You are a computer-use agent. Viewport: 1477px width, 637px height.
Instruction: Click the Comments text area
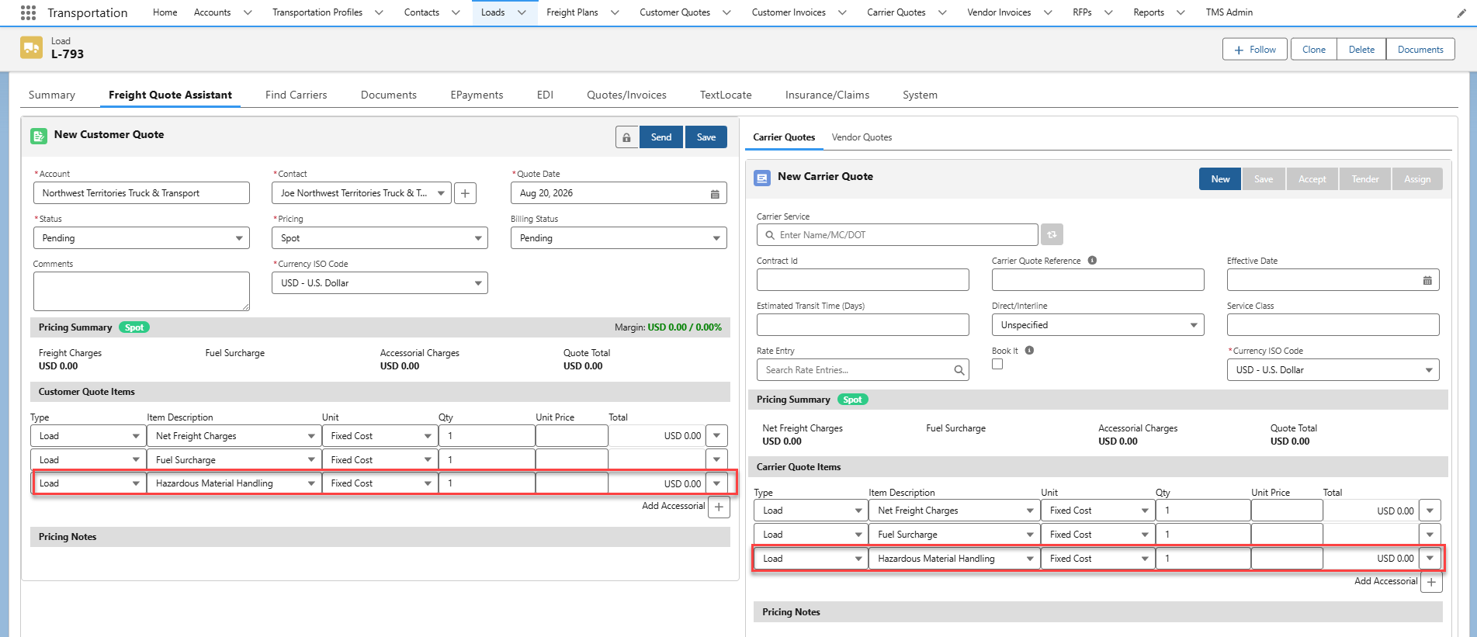click(141, 291)
